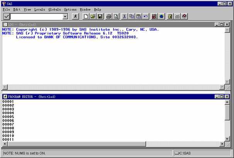The image size is (234, 158).
Task: Open the Globals menu
Action: (54, 9)
